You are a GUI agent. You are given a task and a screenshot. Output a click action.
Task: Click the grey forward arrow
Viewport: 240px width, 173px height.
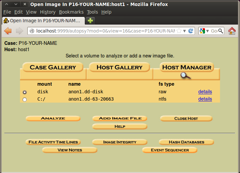point(19,31)
